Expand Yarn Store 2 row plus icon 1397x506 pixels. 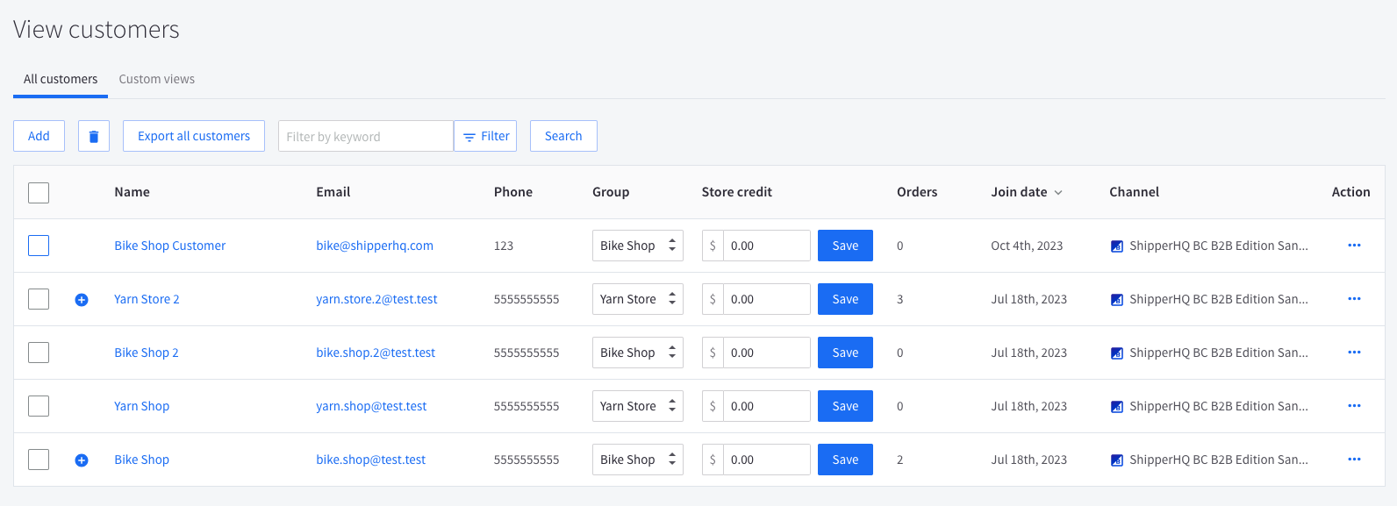point(82,300)
